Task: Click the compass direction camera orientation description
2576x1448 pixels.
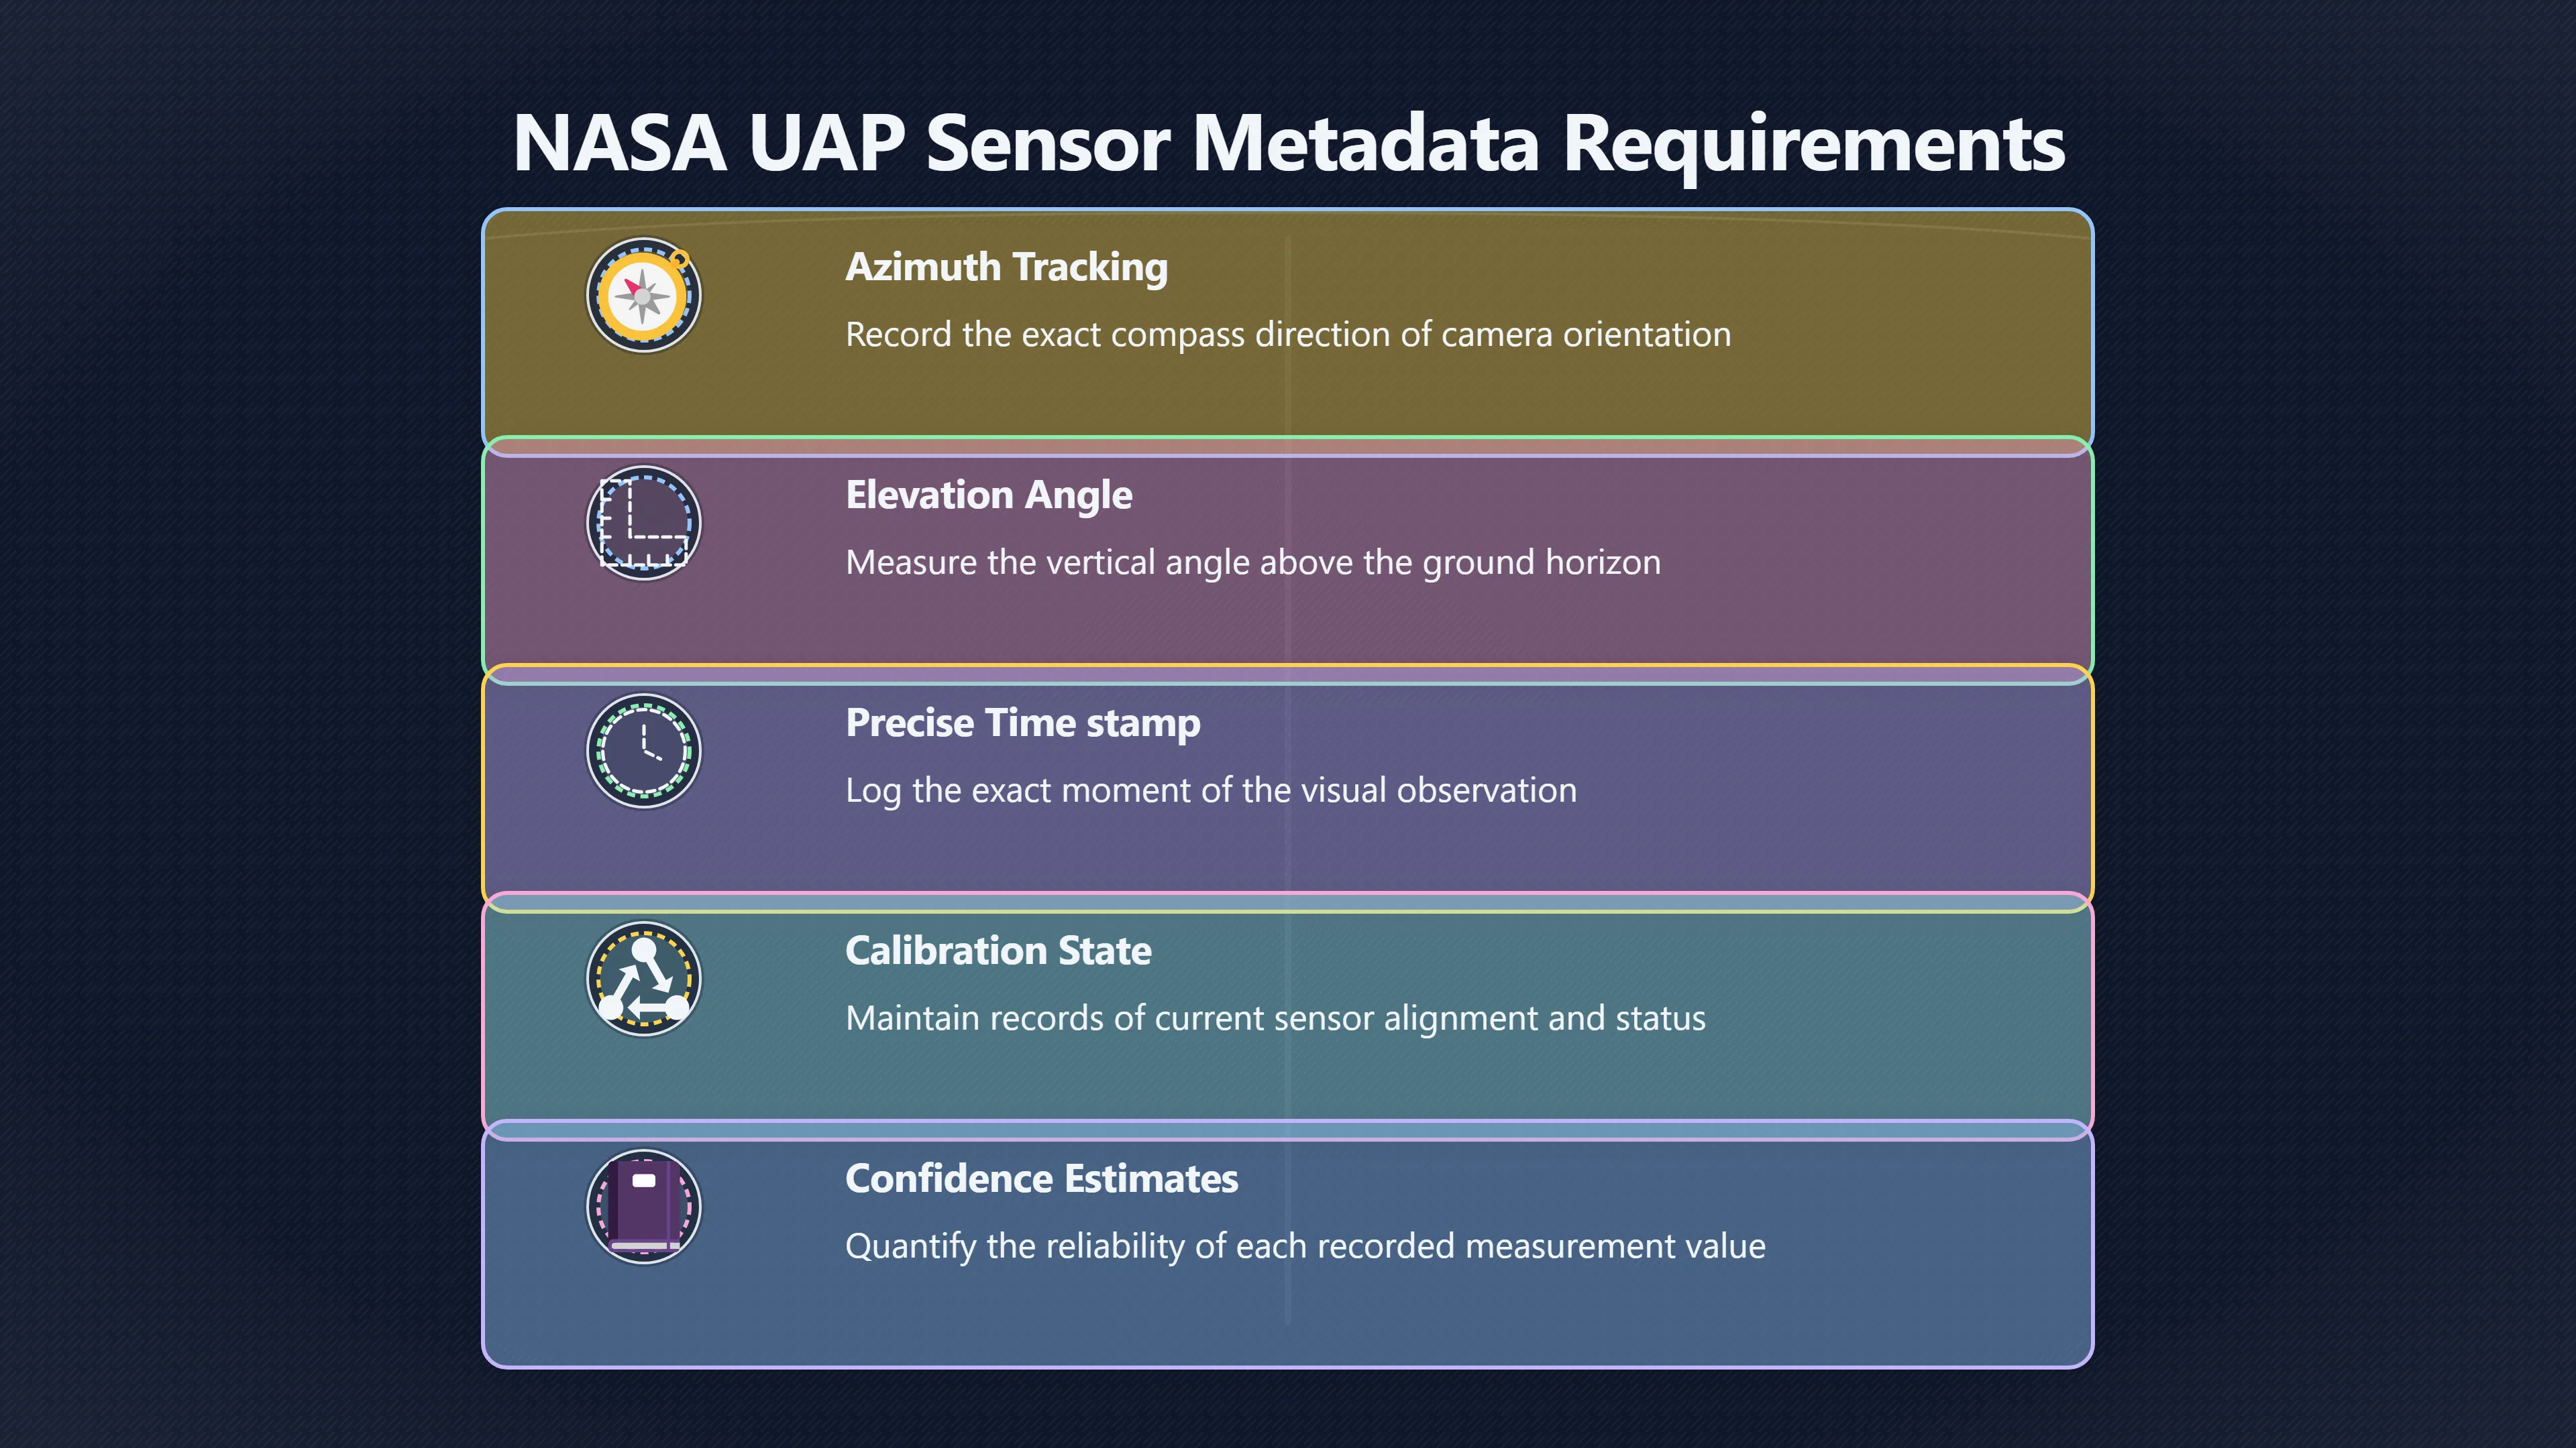Action: coord(1288,335)
